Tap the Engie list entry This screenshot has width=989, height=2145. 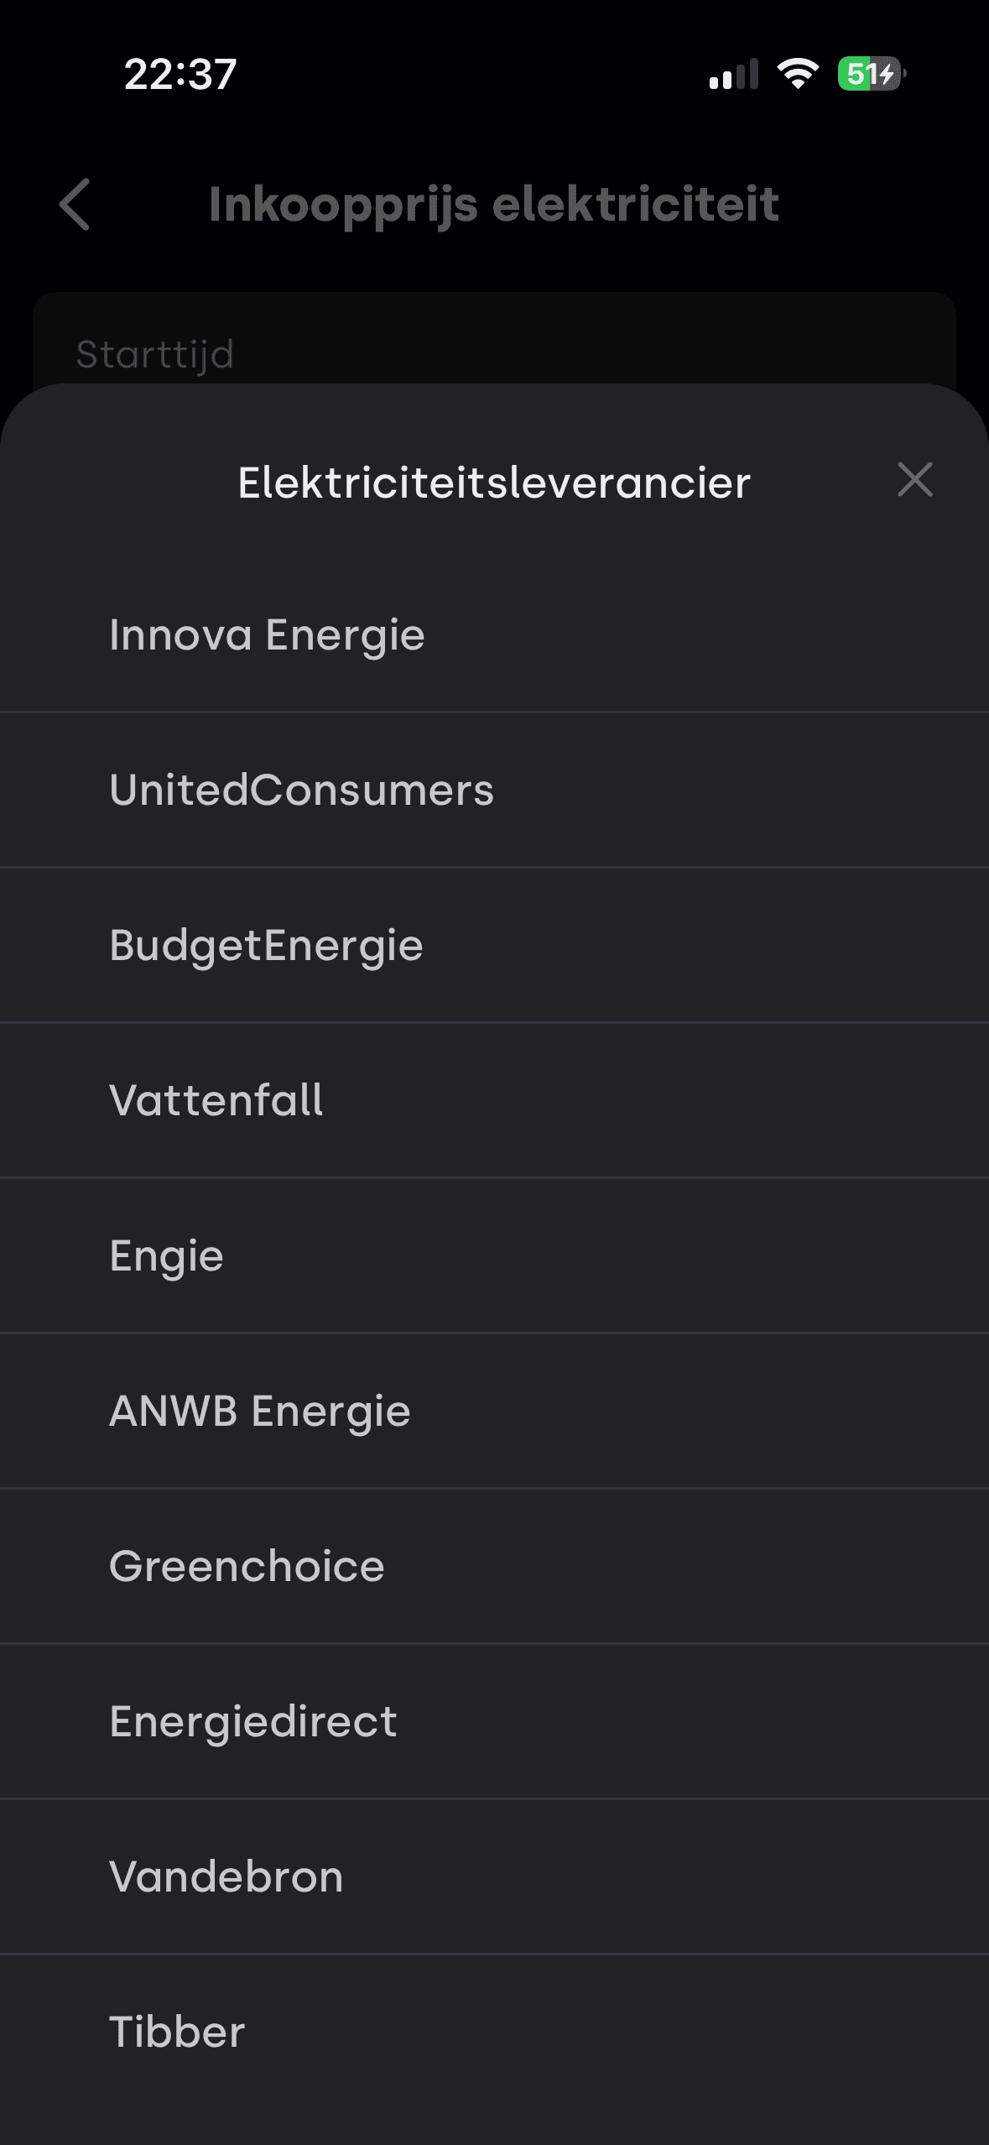pyautogui.click(x=166, y=1255)
